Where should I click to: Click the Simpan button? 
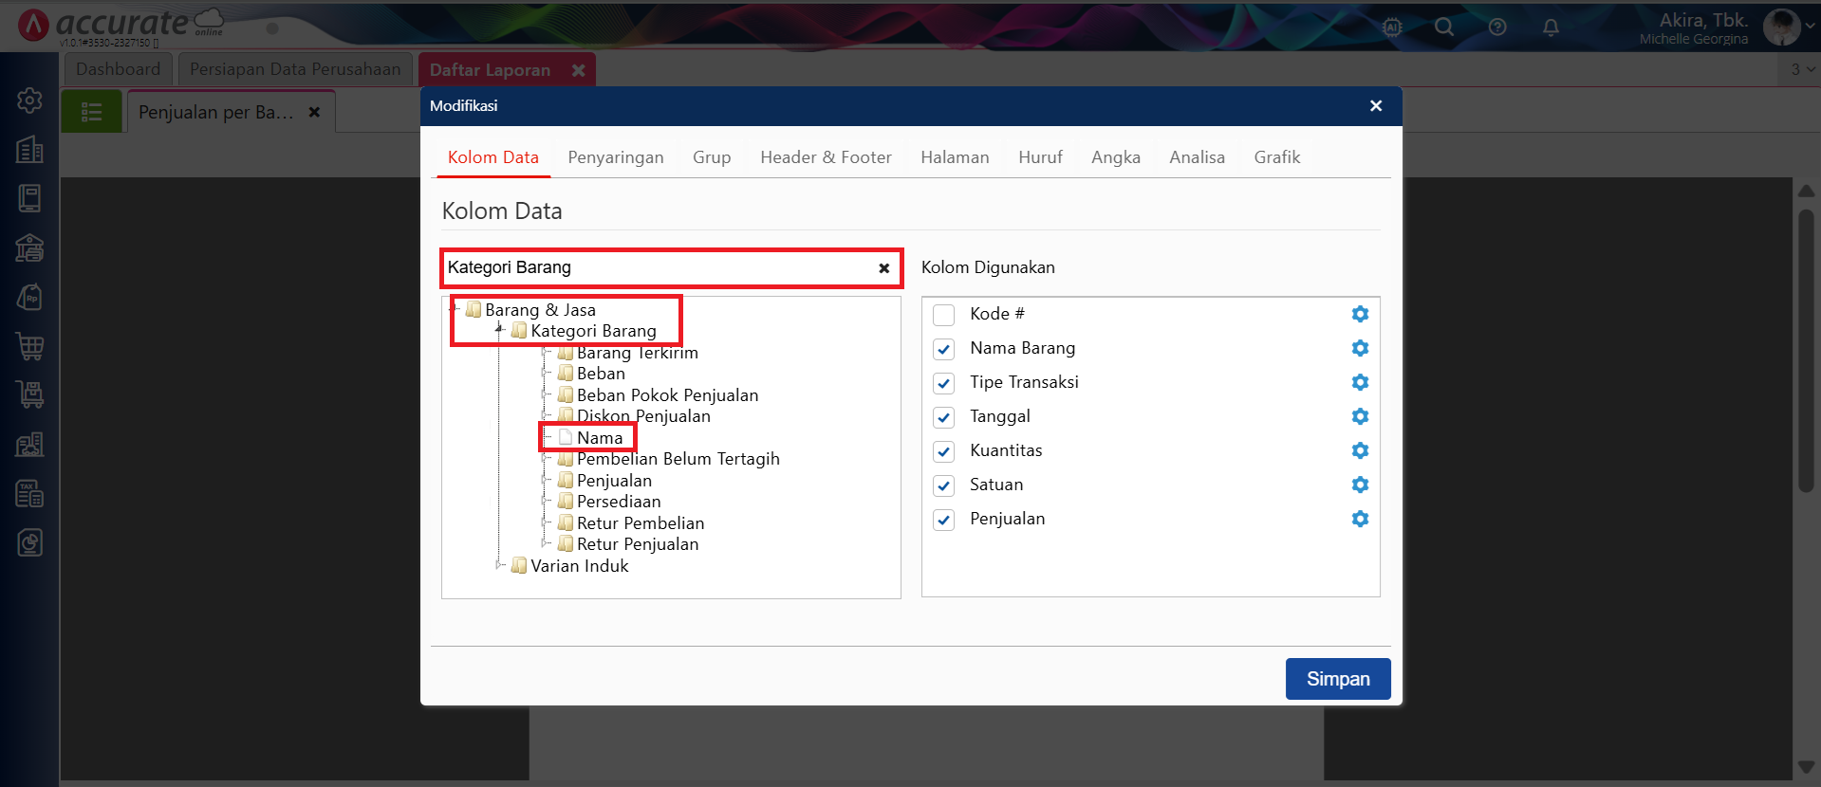1337,679
